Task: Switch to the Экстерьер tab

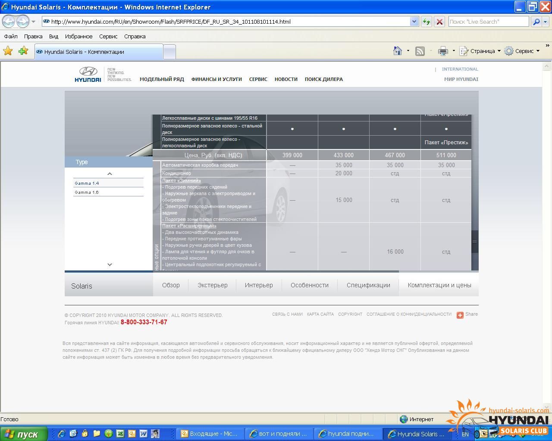Action: click(213, 285)
